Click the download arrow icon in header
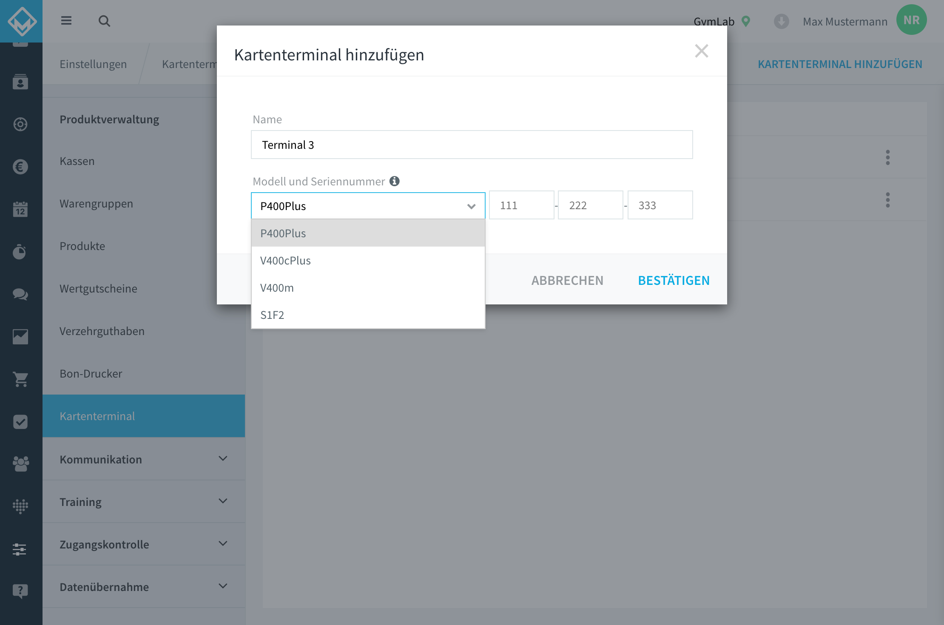 click(x=782, y=21)
